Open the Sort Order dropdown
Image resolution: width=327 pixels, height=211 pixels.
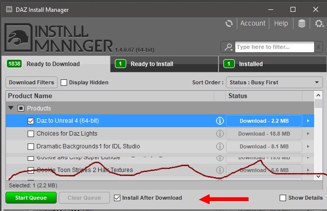coord(274,82)
